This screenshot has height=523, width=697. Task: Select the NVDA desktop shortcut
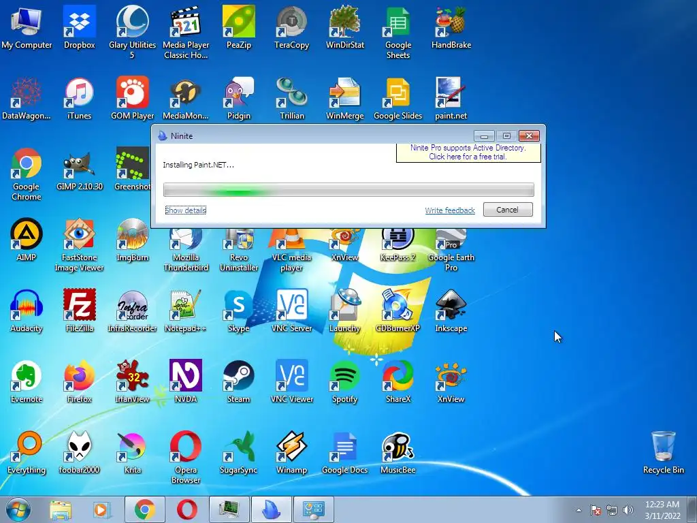pos(185,381)
